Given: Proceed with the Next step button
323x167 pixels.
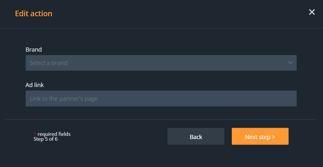Looking at the screenshot, I should click(x=260, y=136).
